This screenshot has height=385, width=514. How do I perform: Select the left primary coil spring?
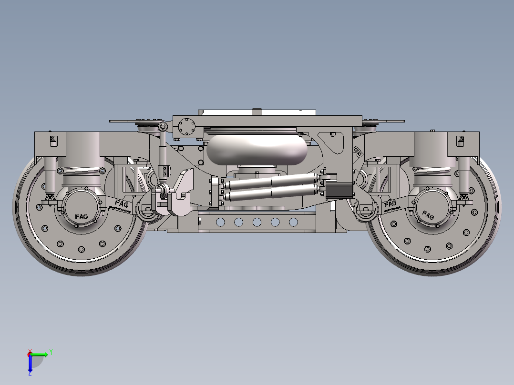[81, 171]
